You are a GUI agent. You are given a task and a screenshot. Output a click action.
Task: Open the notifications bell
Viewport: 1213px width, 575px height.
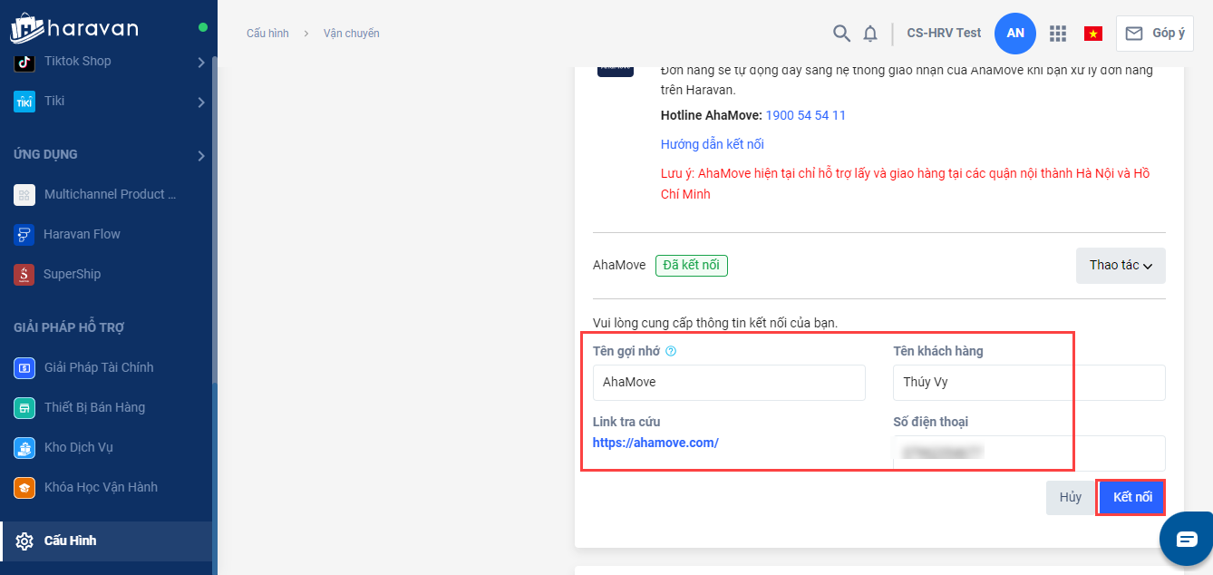[870, 34]
